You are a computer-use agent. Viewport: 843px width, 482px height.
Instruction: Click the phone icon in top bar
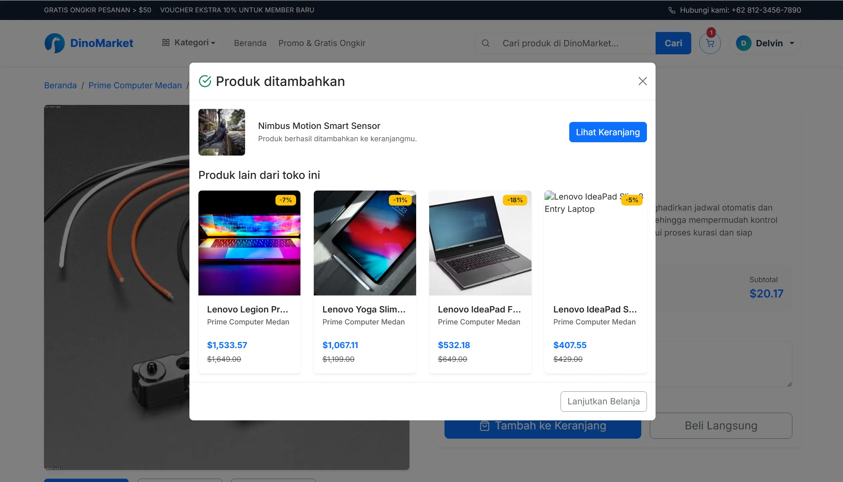click(x=672, y=10)
